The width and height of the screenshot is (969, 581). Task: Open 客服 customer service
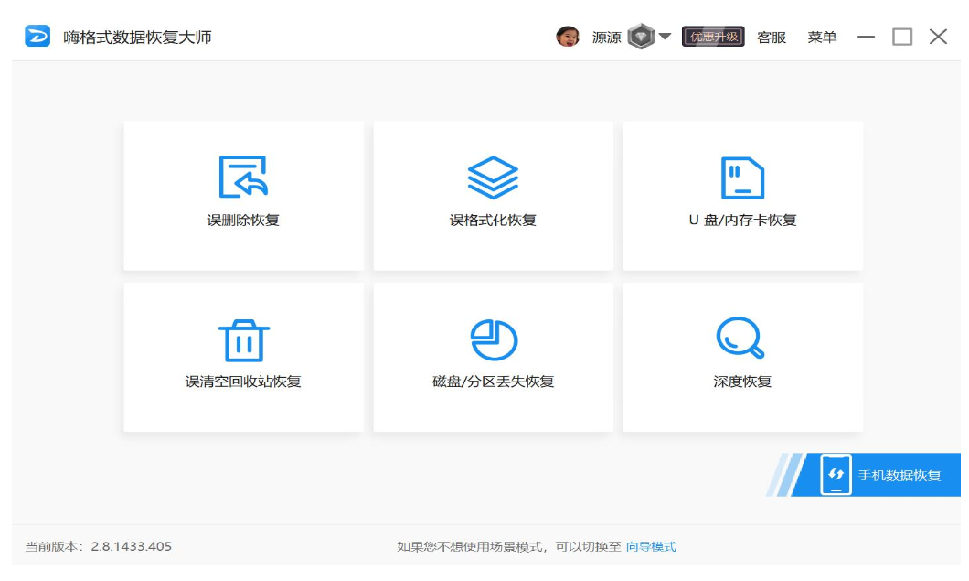coord(772,38)
